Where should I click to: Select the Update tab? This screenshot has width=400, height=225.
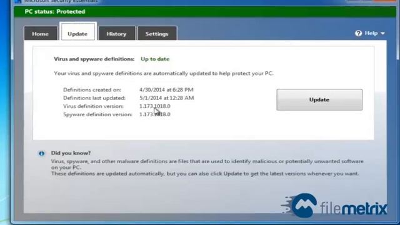coord(77,32)
